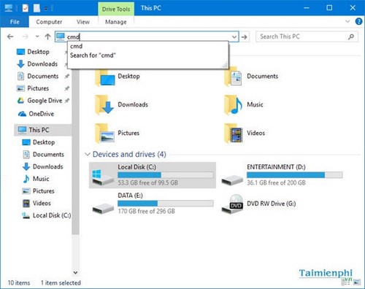Select the DATA (E:) drive icon

(x=103, y=208)
